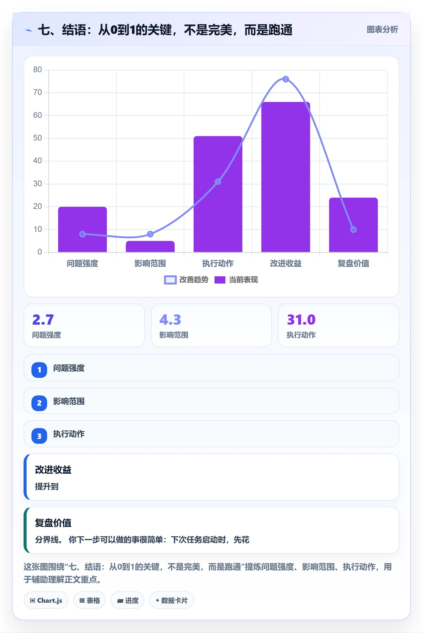Click the 执行动作 bar in chart
Screen dimensions: 423x633
[218, 194]
